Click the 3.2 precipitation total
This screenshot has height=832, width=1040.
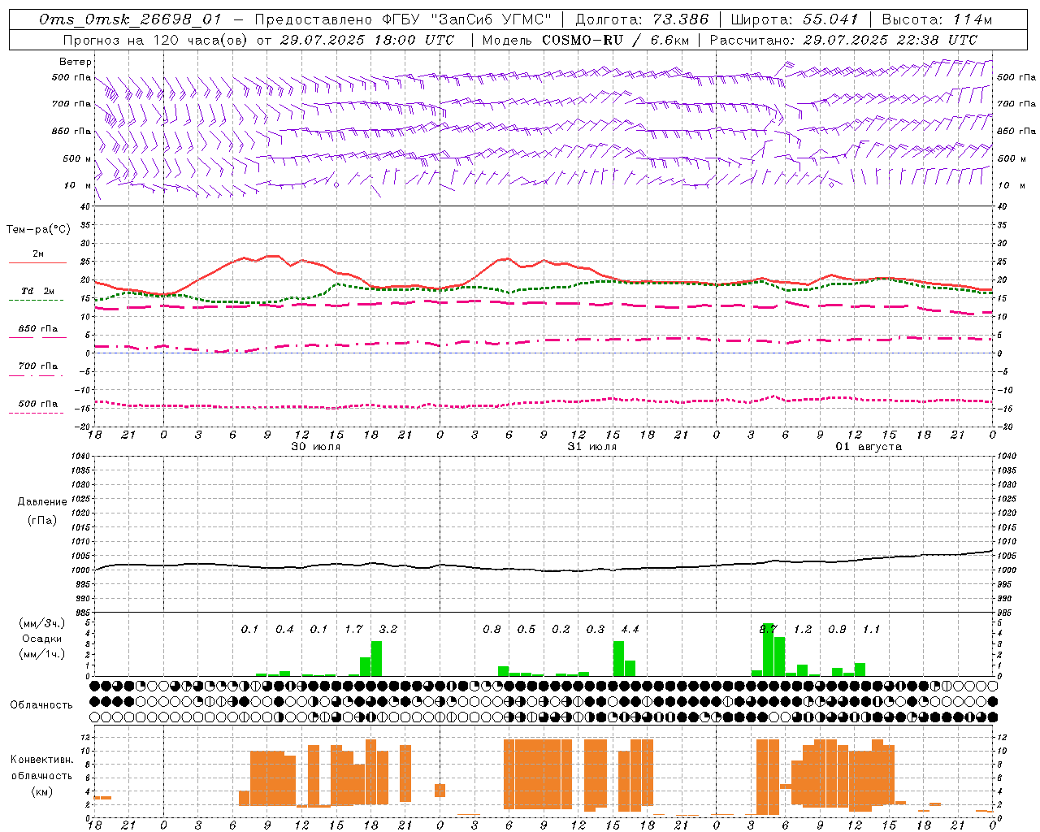point(388,629)
